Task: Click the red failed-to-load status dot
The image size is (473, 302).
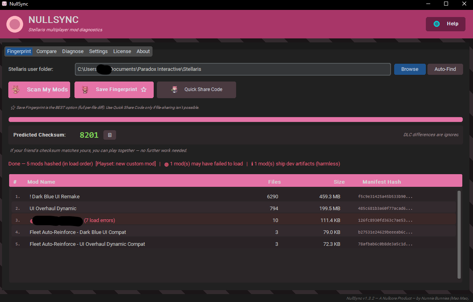Action: [x=166, y=164]
